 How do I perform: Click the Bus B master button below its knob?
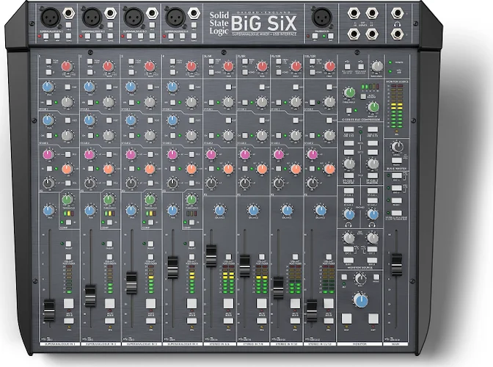tap(397, 160)
